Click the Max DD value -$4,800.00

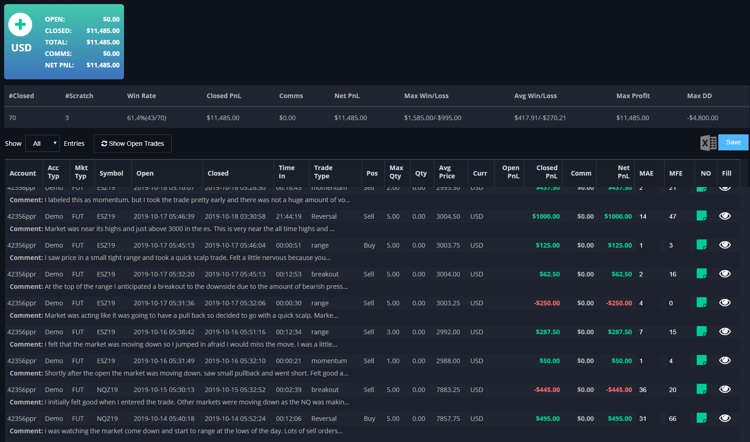click(702, 118)
